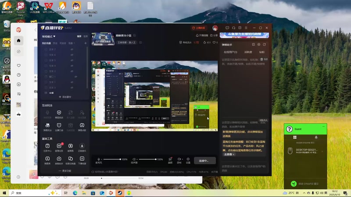
Task: Switch to 钻粉 tab
Action: point(261,52)
